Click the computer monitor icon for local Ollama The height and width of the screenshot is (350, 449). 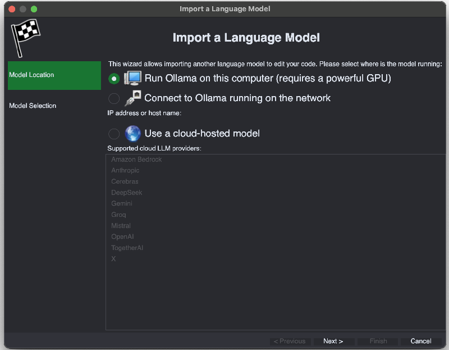pos(132,78)
